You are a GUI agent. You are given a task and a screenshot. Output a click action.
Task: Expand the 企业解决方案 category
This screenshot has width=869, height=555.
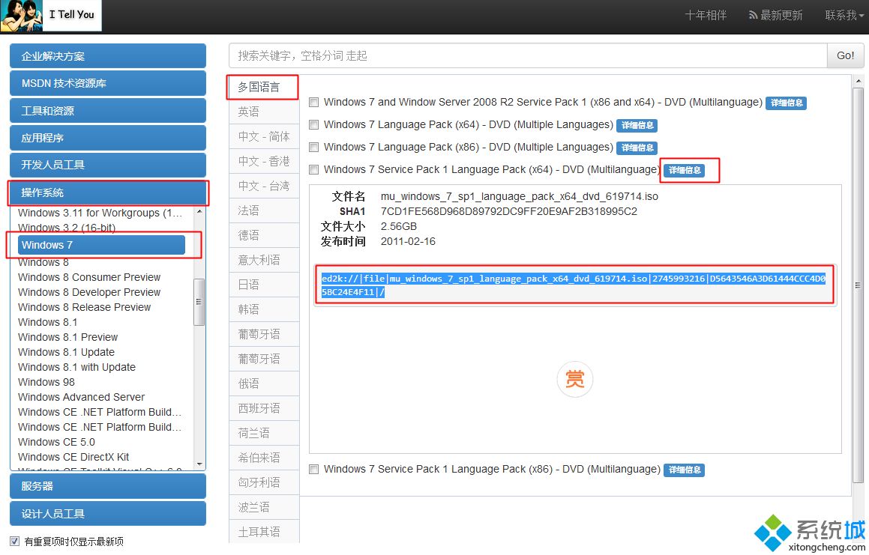pyautogui.click(x=107, y=56)
